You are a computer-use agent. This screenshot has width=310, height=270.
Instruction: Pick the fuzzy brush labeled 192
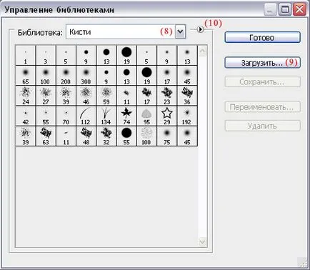(187, 116)
